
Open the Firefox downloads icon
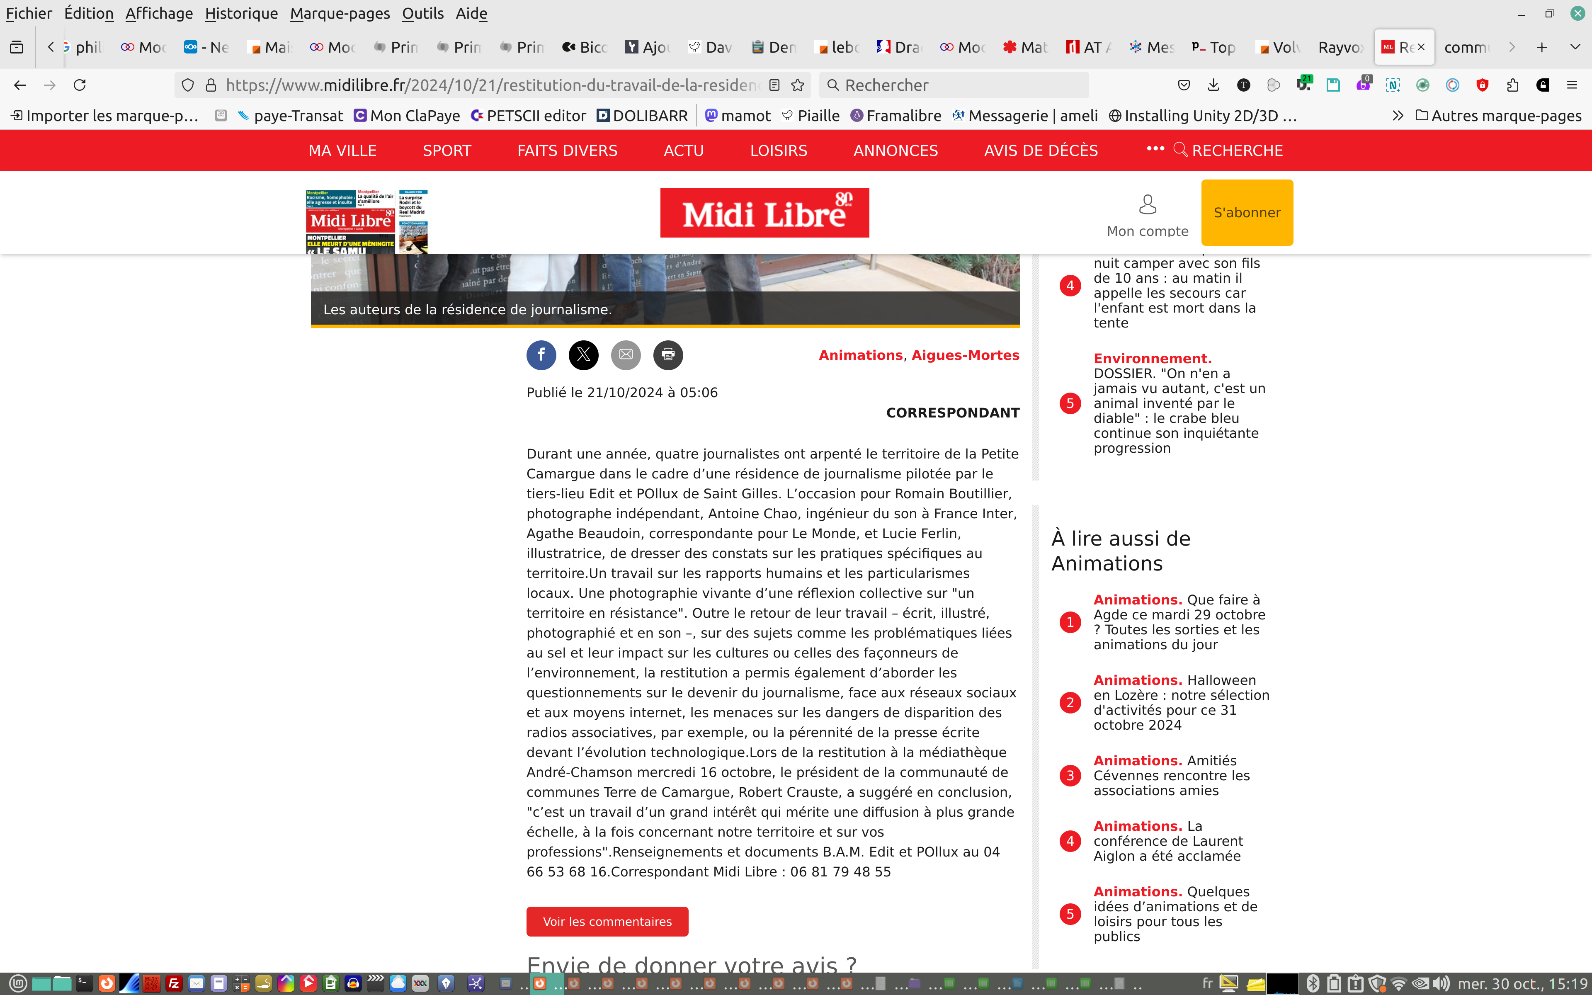pos(1213,85)
